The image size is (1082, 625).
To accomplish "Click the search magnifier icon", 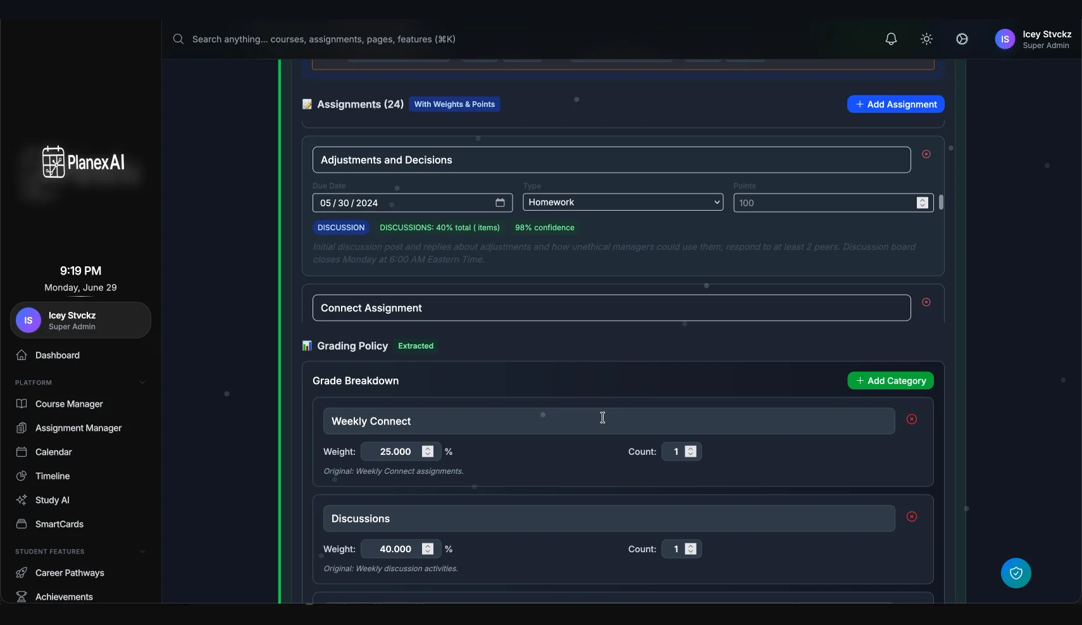I will point(178,39).
